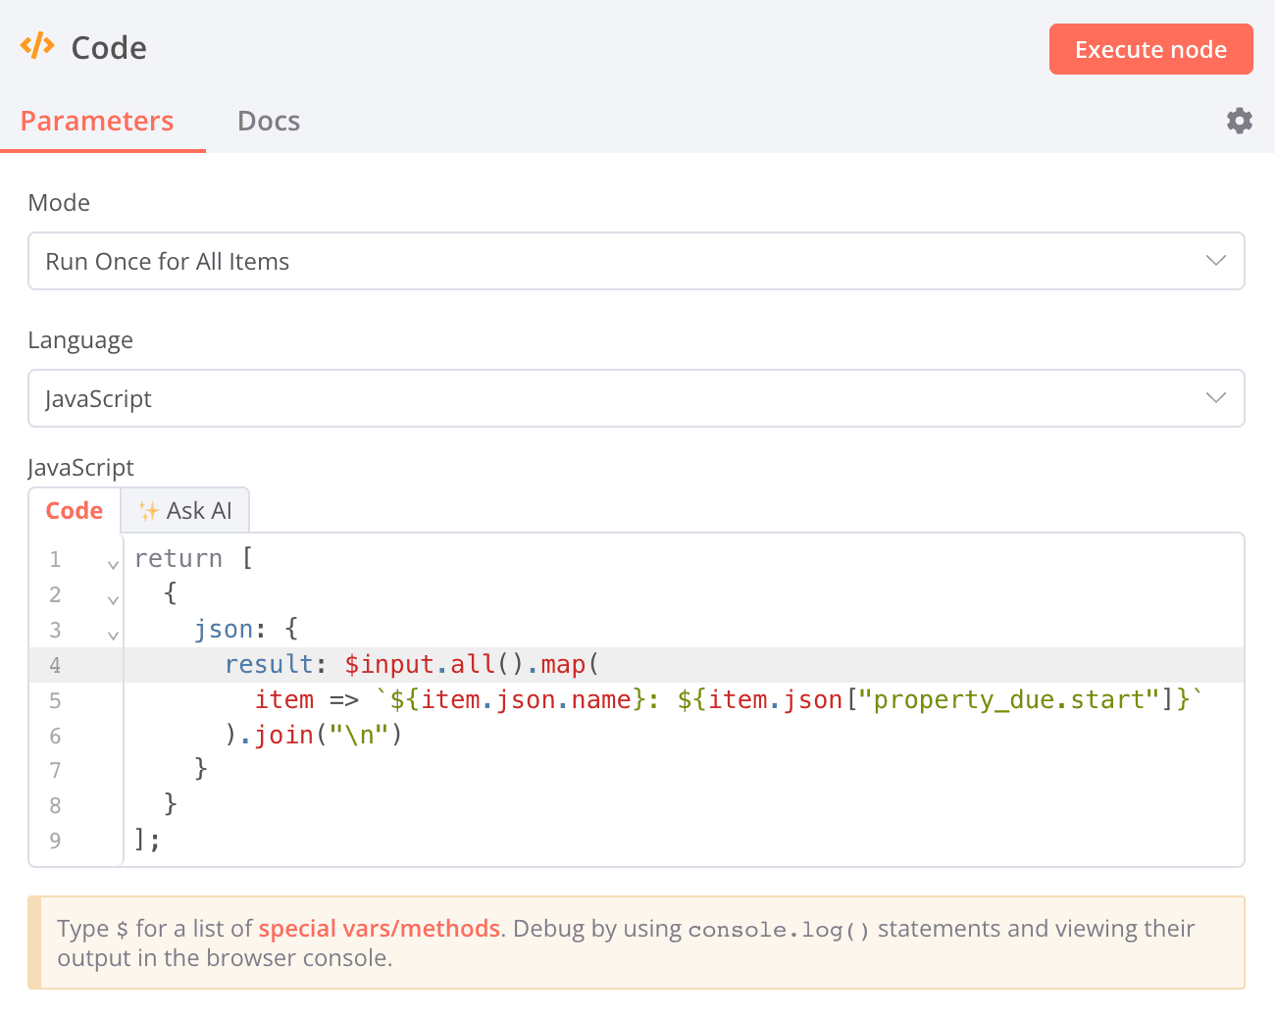Screen dimensions: 1275x1020
Task: Switch to the Parameters tab
Action: tap(97, 121)
